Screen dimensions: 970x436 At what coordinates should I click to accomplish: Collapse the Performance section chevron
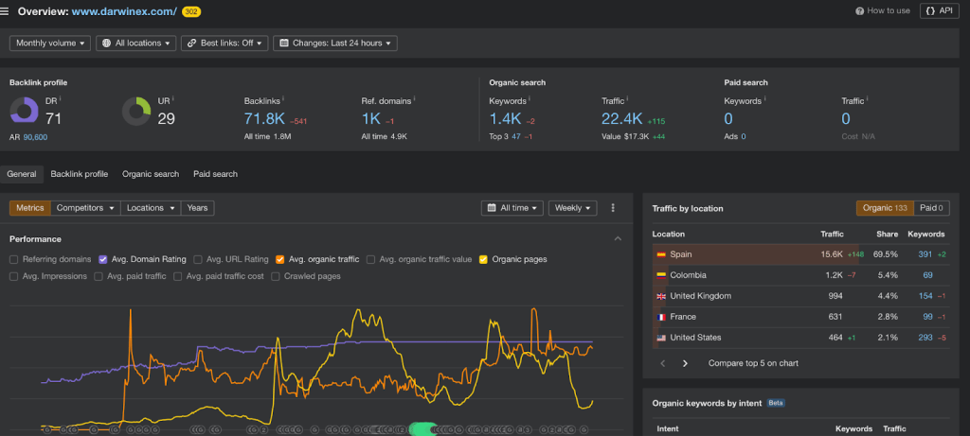(618, 239)
